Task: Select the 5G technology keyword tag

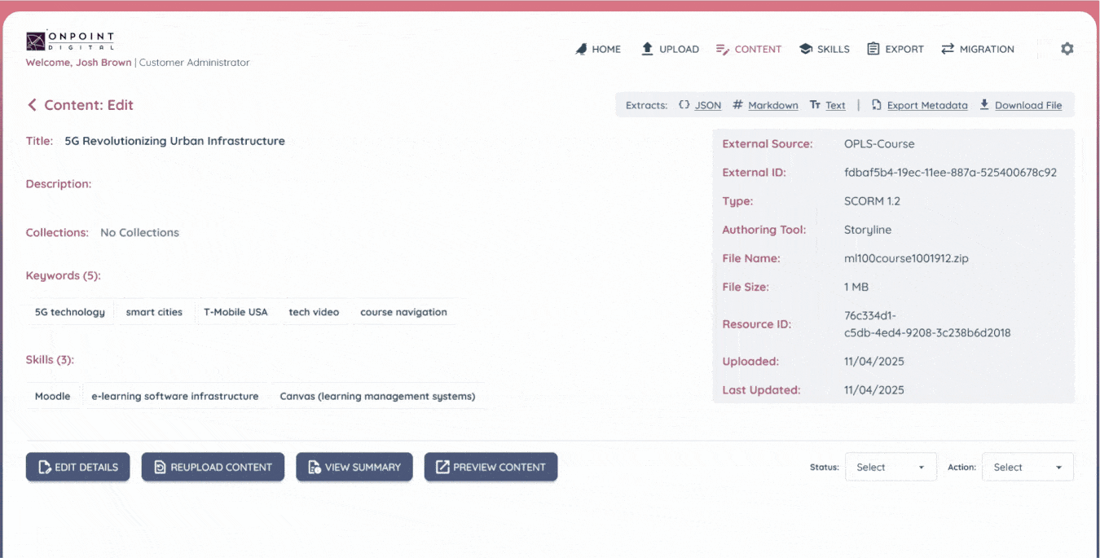Action: click(70, 312)
